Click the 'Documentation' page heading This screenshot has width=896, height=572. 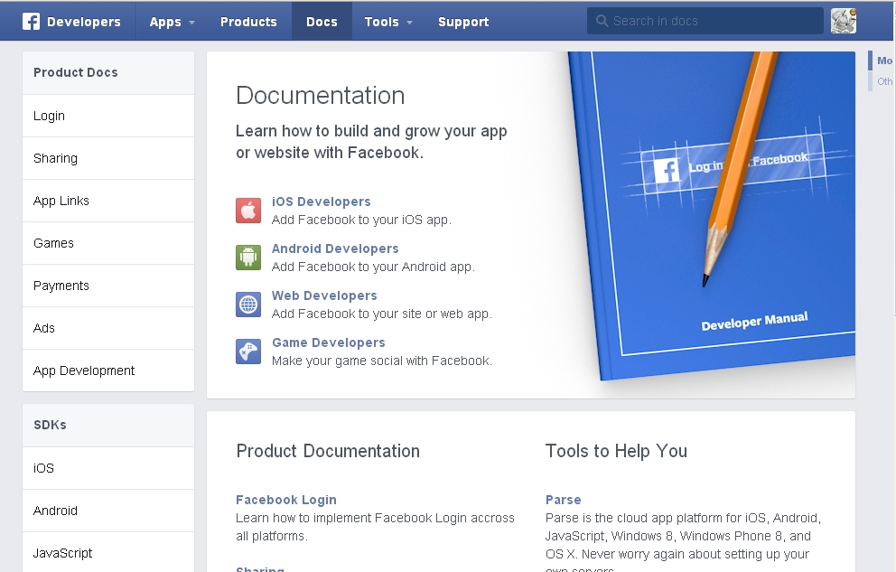[x=320, y=96]
